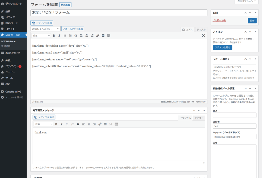Insert numbered list in completion message editor
This screenshot has width=262, height=178.
[x=72, y=124]
